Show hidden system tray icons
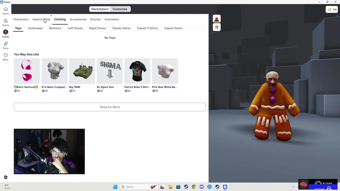The image size is (340, 191). tap(294, 187)
